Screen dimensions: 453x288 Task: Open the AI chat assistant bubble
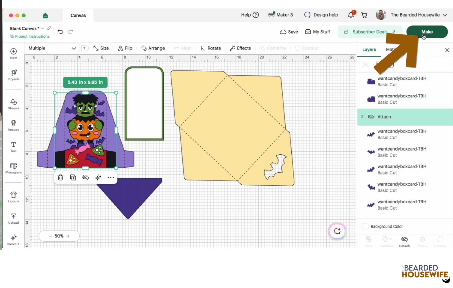pyautogui.click(x=337, y=231)
